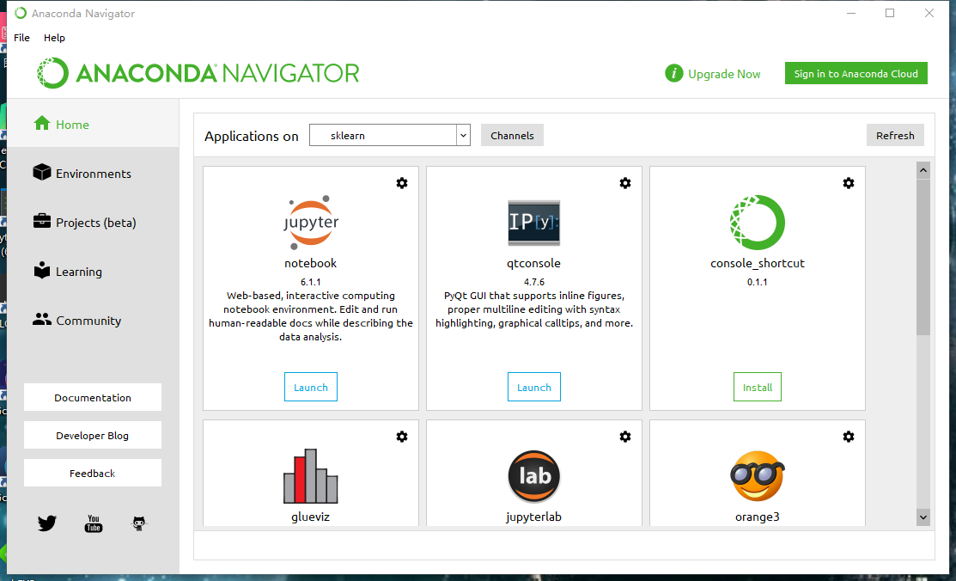Viewport: 956px width, 581px height.
Task: Click the applications list scrollbar thumb
Action: [923, 257]
